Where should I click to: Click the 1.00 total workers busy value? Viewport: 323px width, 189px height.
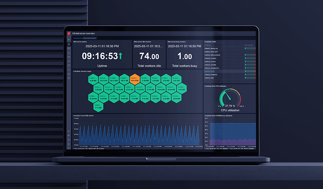tap(185, 56)
